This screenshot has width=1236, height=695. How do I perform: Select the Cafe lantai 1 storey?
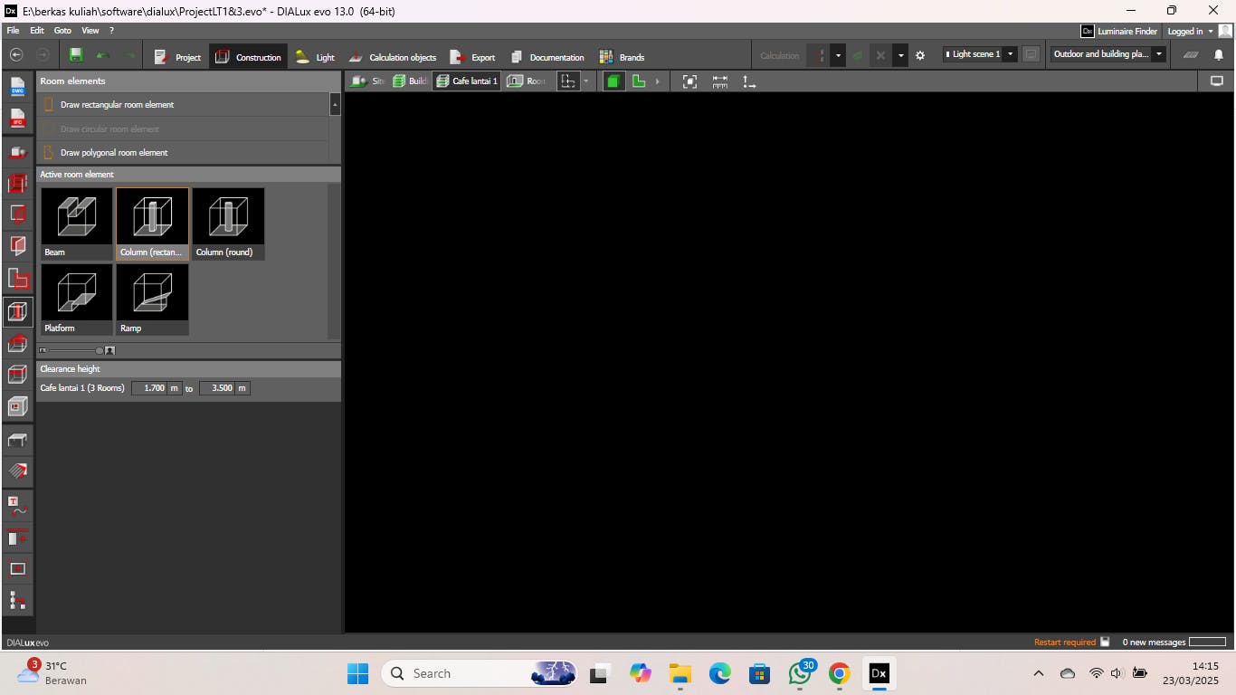click(x=466, y=81)
